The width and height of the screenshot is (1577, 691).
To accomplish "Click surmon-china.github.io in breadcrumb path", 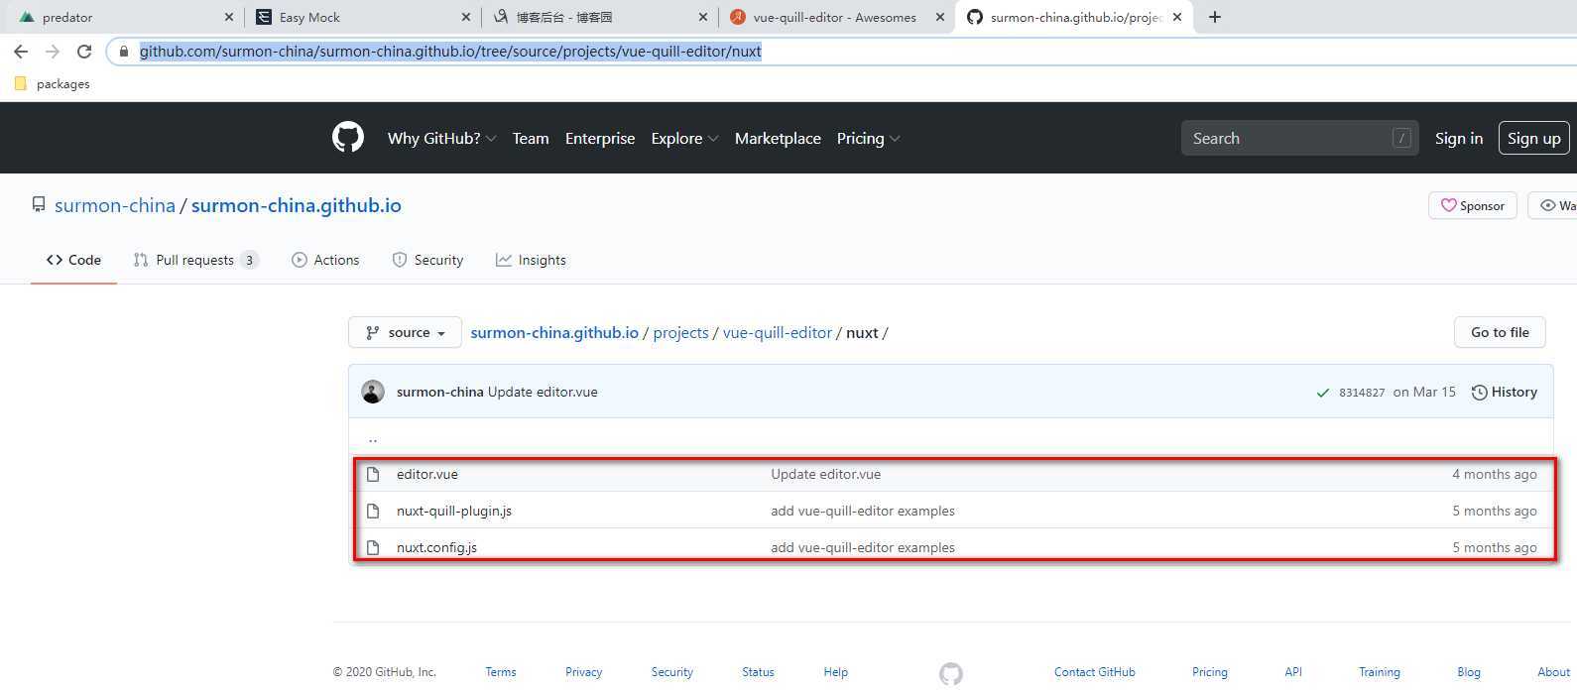I will coord(554,332).
